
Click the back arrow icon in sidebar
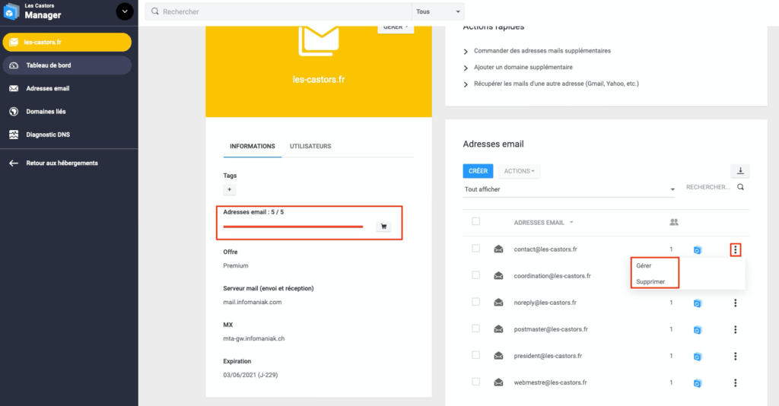[14, 163]
